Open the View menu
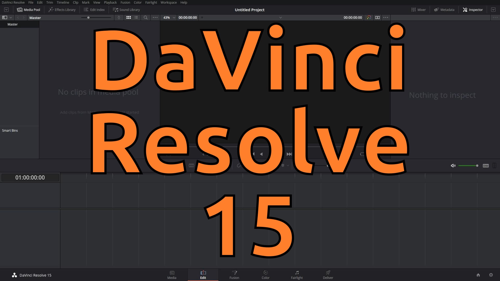Image resolution: width=500 pixels, height=281 pixels. [97, 3]
